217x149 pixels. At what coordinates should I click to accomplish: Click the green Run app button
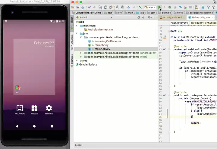click(x=160, y=7)
